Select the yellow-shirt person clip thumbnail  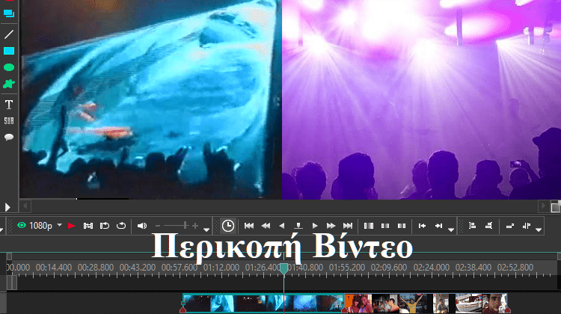(412, 304)
